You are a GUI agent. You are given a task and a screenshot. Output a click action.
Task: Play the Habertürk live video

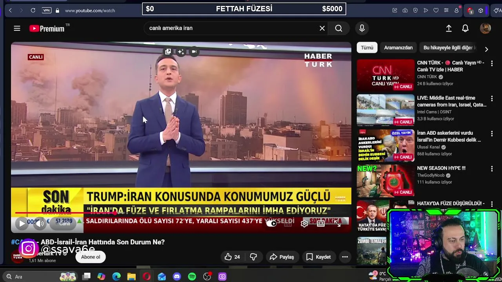(22, 224)
